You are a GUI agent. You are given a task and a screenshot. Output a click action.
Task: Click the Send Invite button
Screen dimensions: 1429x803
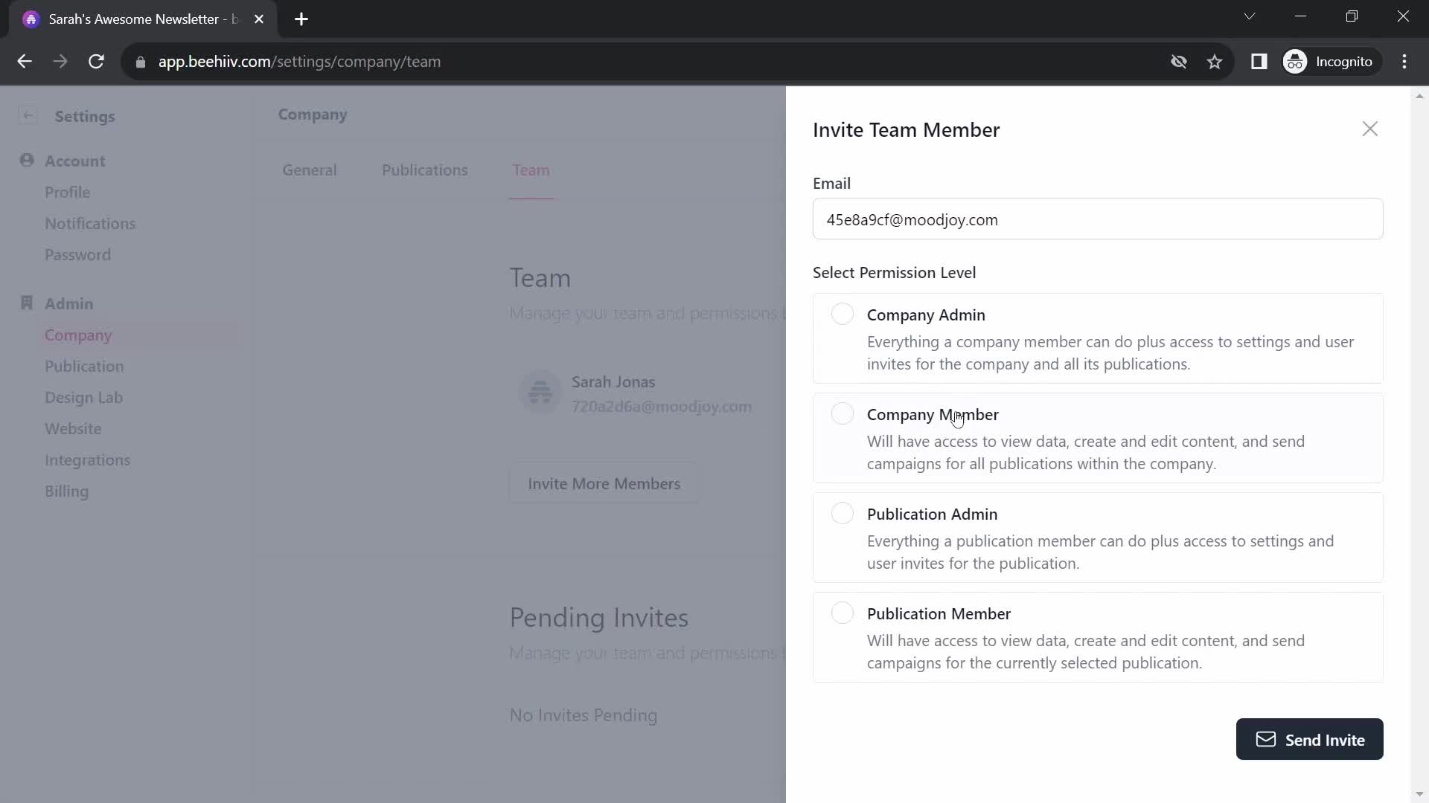(1310, 738)
